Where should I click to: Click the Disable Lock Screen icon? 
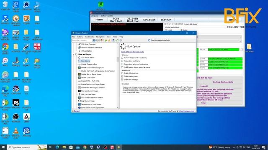coord(79,77)
